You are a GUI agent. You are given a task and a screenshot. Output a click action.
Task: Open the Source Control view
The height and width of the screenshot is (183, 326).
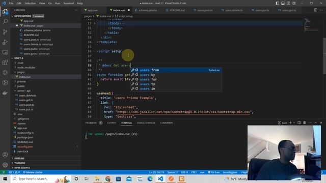click(5, 32)
